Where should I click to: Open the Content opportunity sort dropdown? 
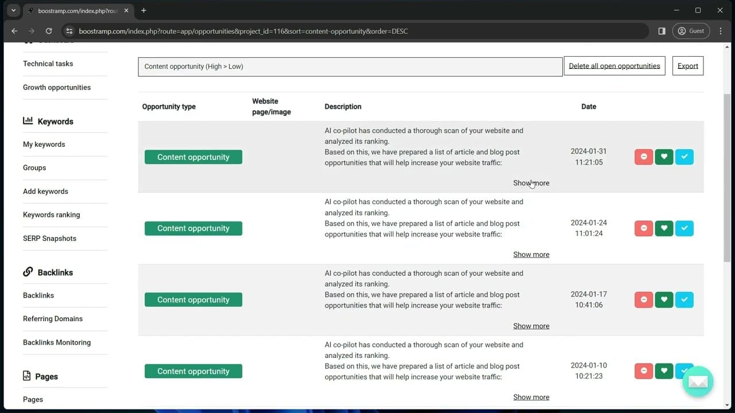[350, 67]
